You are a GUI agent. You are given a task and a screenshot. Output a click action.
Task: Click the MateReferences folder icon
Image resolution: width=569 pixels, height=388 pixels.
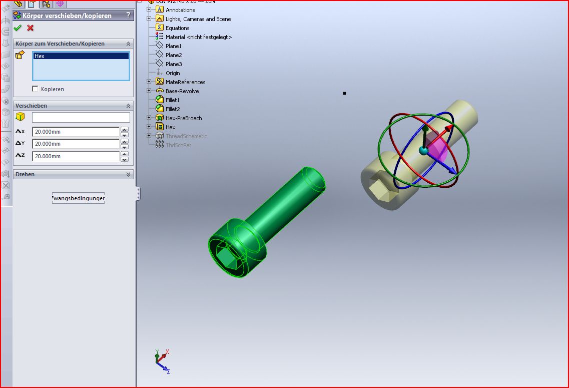click(x=160, y=81)
